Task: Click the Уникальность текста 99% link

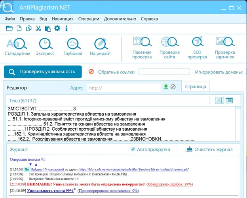Action: tap(50, 190)
